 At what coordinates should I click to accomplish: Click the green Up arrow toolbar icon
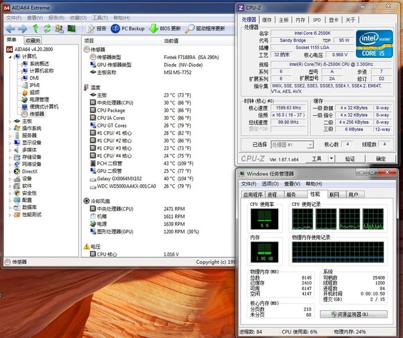tap(35, 29)
